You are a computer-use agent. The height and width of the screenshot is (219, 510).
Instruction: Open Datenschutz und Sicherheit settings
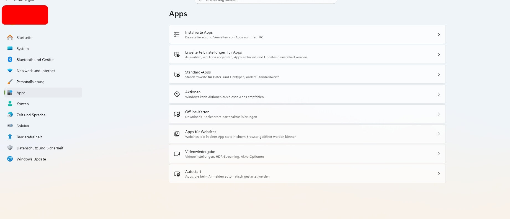pyautogui.click(x=40, y=148)
